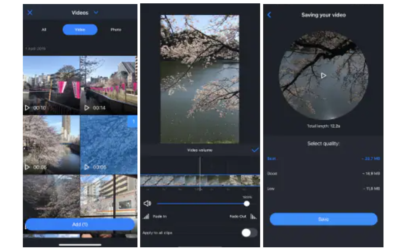Screen dimensions: 406x250
Task: Select the Video filter tab
Action: click(x=80, y=30)
